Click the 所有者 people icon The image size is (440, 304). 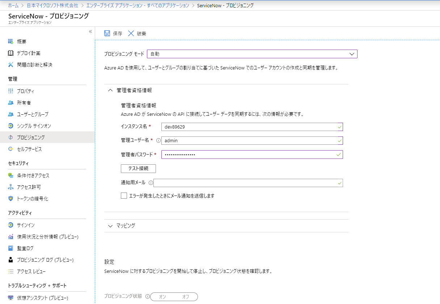pos(10,103)
